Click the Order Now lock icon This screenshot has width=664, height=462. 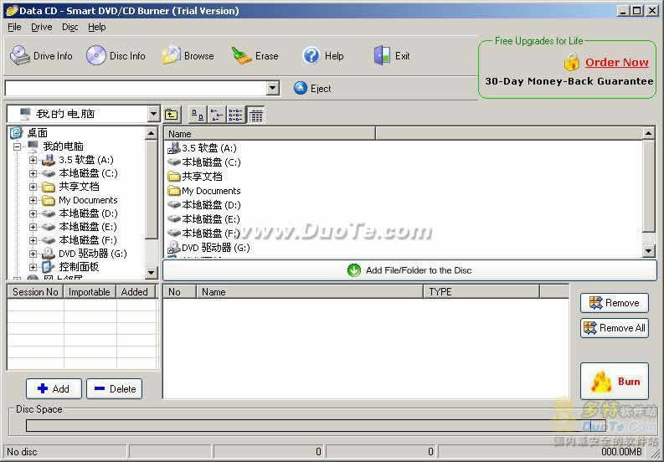click(x=571, y=63)
